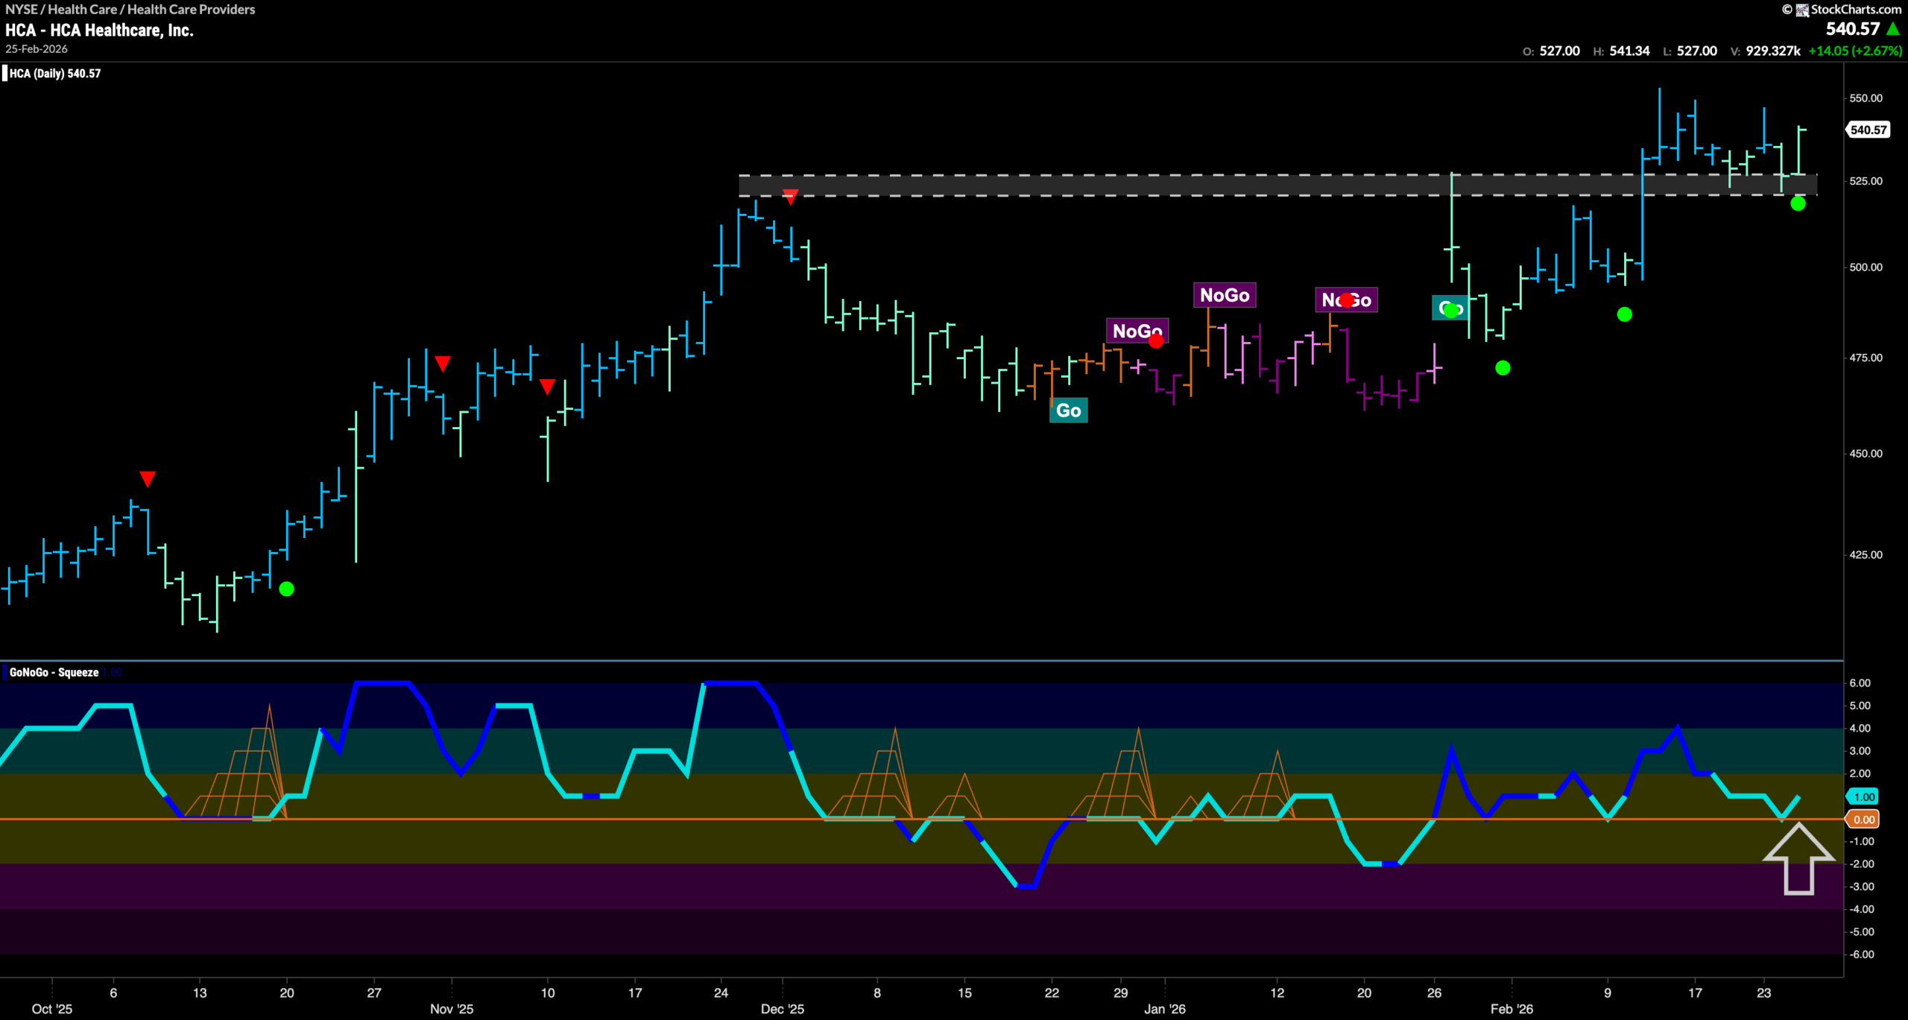Screen dimensions: 1908x1020
Task: Click the 6.00 oscillator axis label
Action: pos(1860,682)
